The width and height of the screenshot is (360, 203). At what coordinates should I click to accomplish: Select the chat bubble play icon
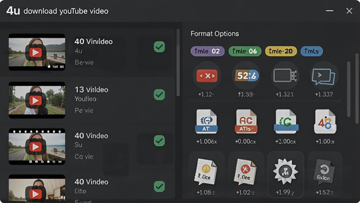point(323,76)
